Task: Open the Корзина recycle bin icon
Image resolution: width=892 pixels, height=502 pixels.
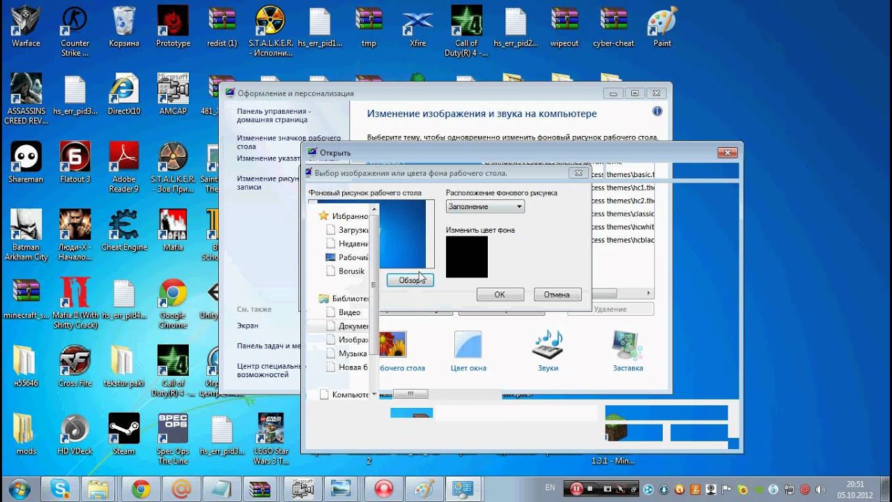Action: (124, 26)
